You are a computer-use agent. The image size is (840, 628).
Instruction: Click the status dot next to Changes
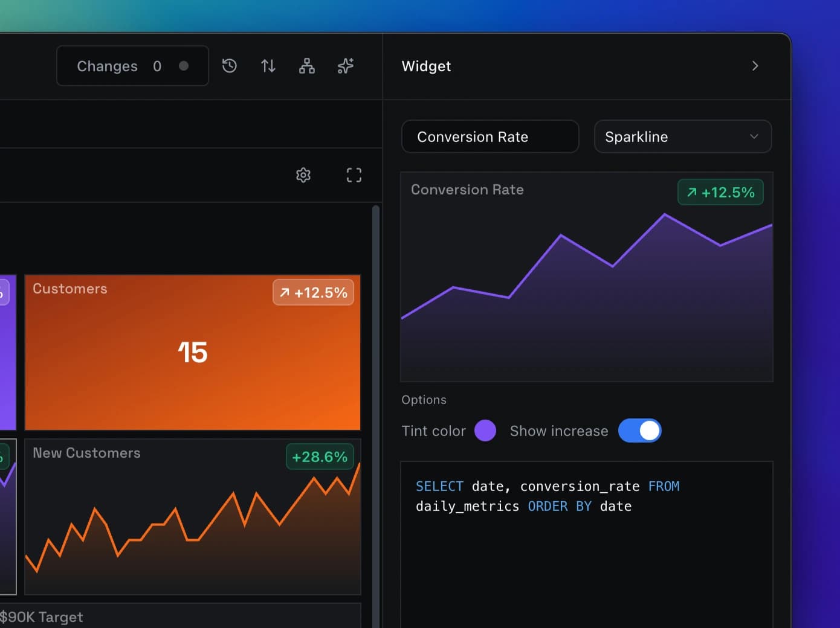coord(183,66)
